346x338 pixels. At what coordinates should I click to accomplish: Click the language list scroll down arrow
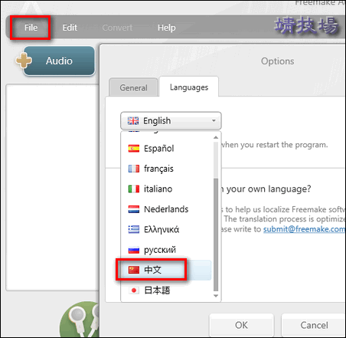[x=216, y=296]
